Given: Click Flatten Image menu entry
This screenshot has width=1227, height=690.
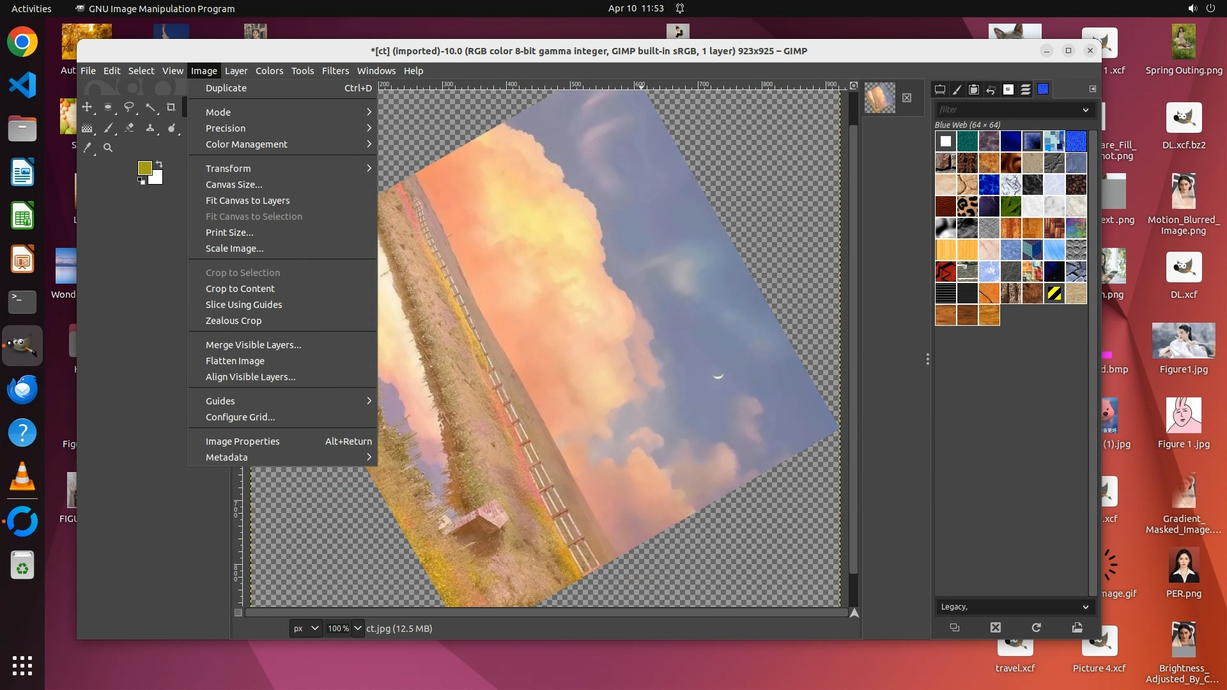Looking at the screenshot, I should (x=235, y=361).
